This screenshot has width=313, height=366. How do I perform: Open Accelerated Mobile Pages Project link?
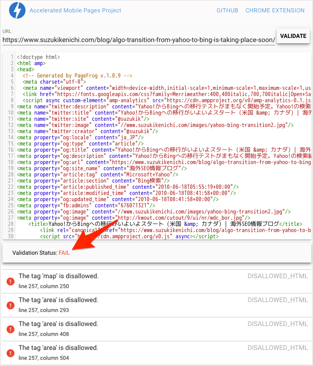coord(75,10)
